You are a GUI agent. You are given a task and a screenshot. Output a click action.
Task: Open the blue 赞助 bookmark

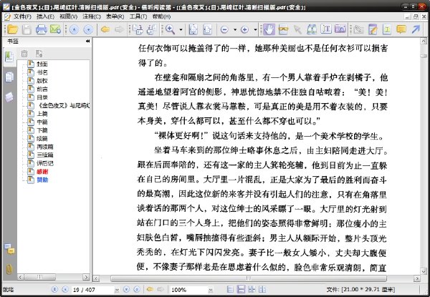(42, 180)
